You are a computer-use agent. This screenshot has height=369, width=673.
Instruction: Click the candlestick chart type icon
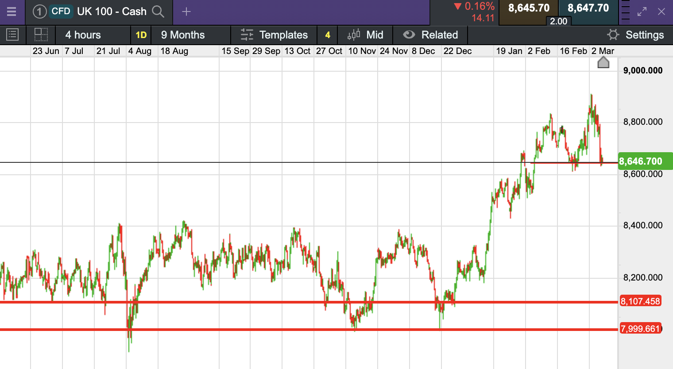coord(354,35)
